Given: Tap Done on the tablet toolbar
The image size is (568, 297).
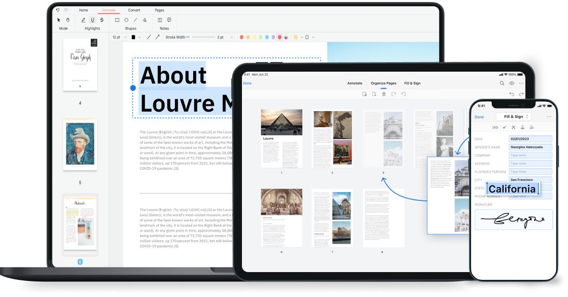Looking at the screenshot, I should [x=247, y=83].
